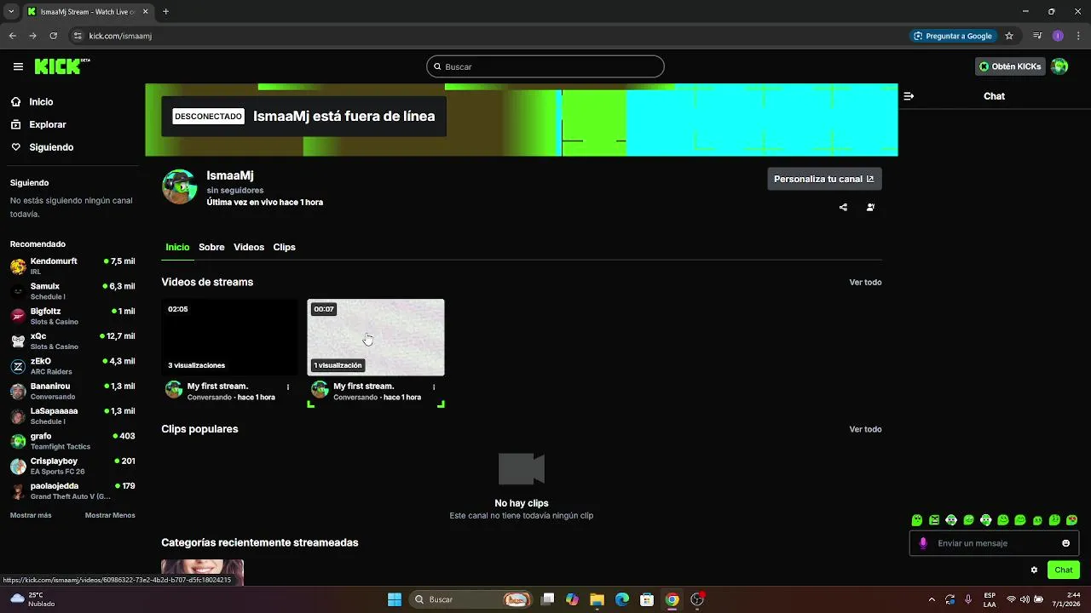Select the Clips tab

click(x=284, y=247)
